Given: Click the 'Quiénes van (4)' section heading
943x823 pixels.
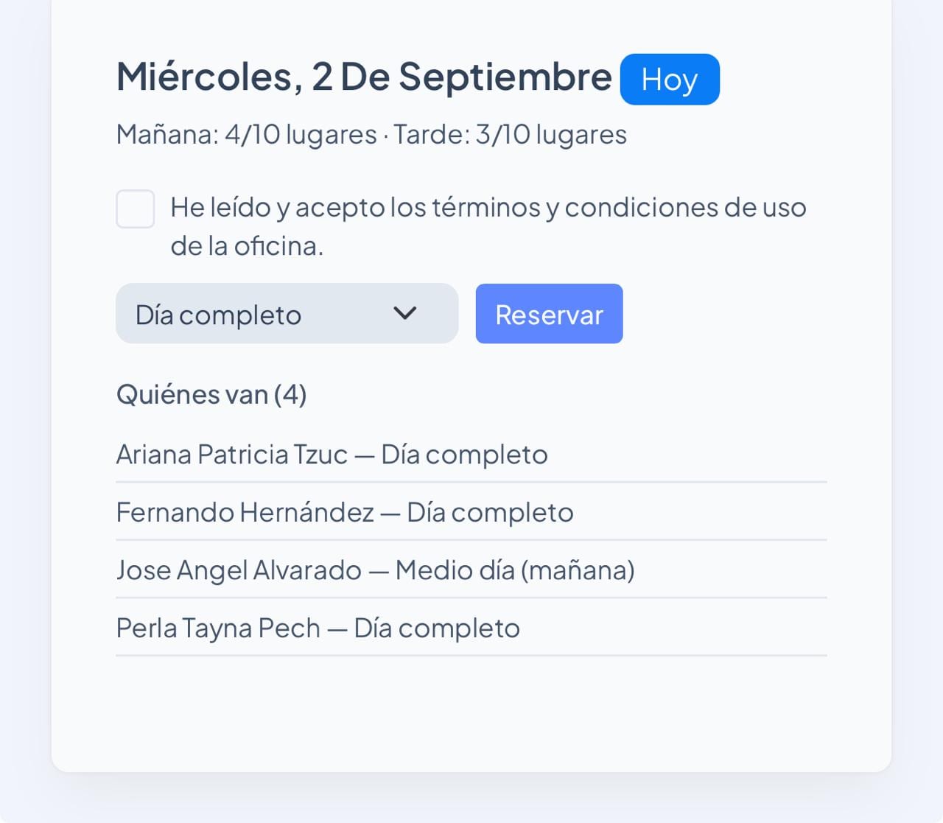Looking at the screenshot, I should pos(211,395).
